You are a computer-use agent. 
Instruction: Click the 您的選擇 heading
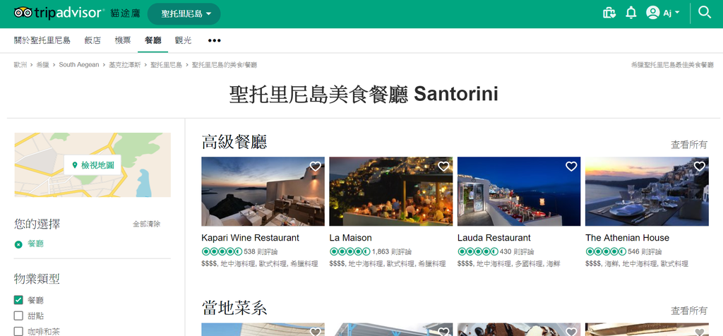point(37,224)
